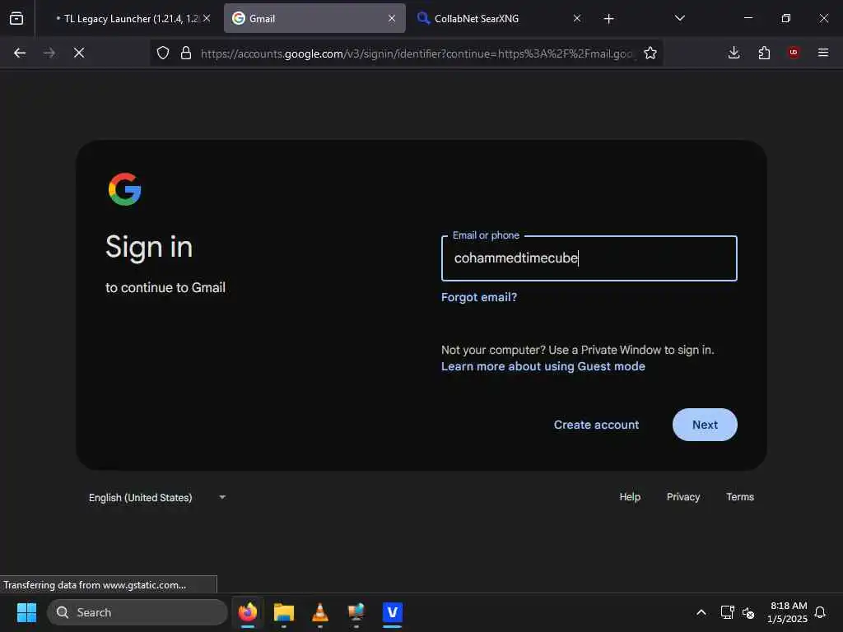843x632 pixels.
Task: Restore down the Firefox window
Action: [x=785, y=18]
